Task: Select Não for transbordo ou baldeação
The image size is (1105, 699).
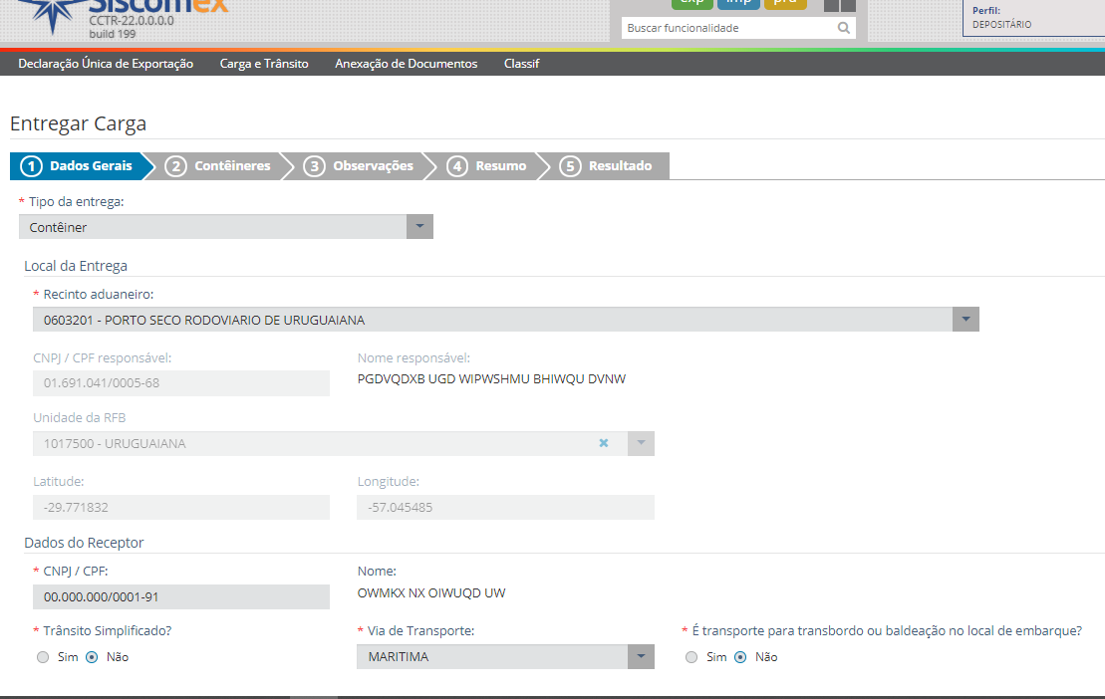Action: pos(740,657)
